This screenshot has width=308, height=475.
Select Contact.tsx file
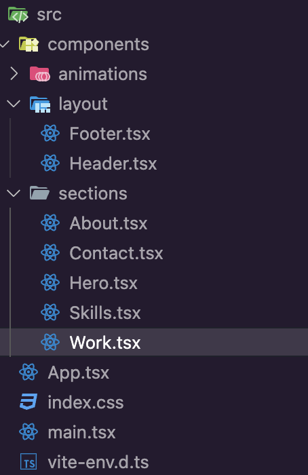coord(116,252)
